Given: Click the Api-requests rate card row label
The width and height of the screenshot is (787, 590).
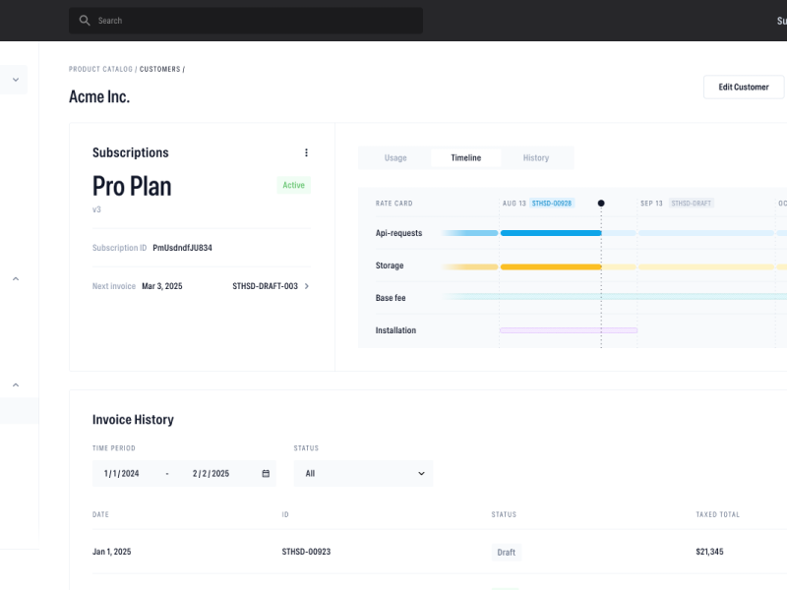Looking at the screenshot, I should coord(399,233).
